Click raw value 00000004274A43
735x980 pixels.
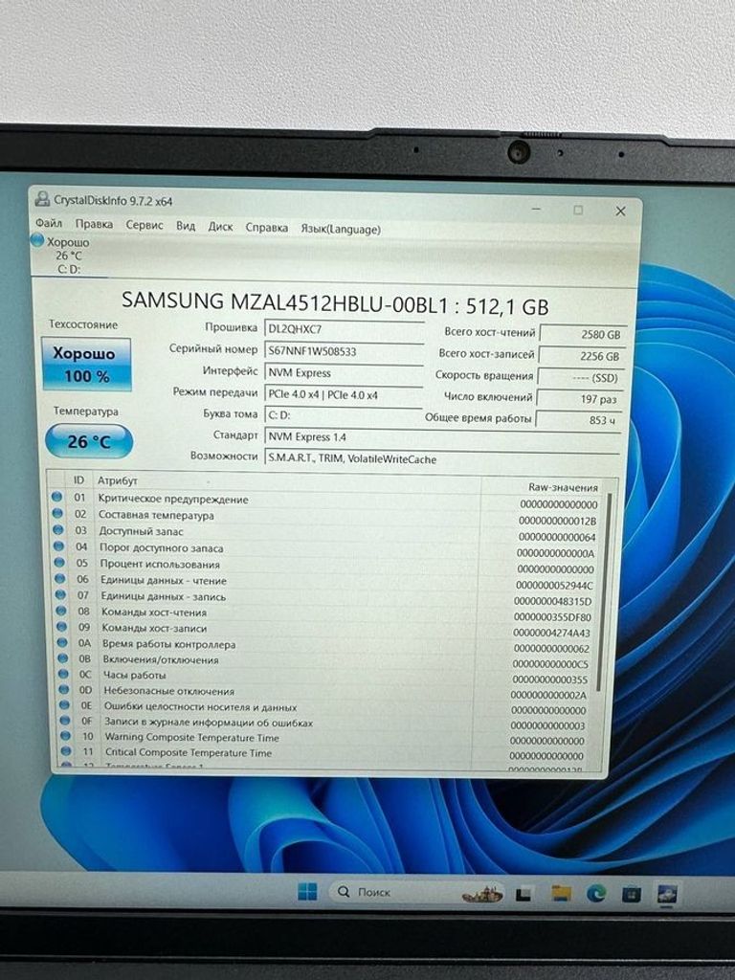(x=551, y=633)
